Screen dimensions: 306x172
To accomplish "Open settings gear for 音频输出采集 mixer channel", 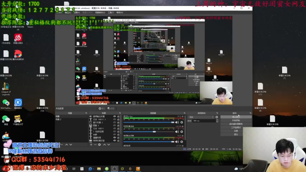I will pos(182,142).
